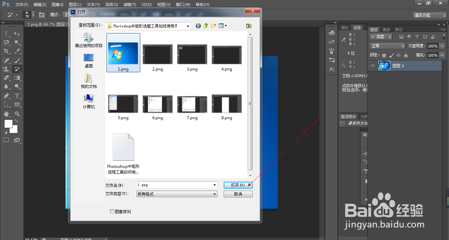Open the 文件类型 file type dropdown
The height and width of the screenshot is (240, 449).
tap(214, 194)
